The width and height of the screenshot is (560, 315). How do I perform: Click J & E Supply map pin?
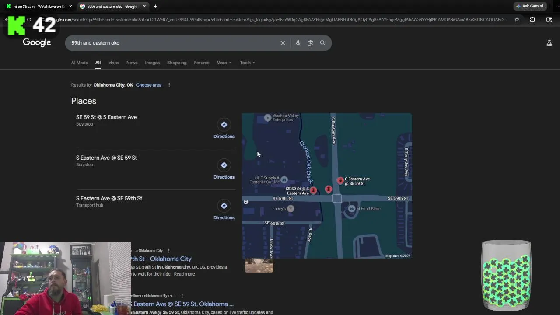(x=284, y=180)
